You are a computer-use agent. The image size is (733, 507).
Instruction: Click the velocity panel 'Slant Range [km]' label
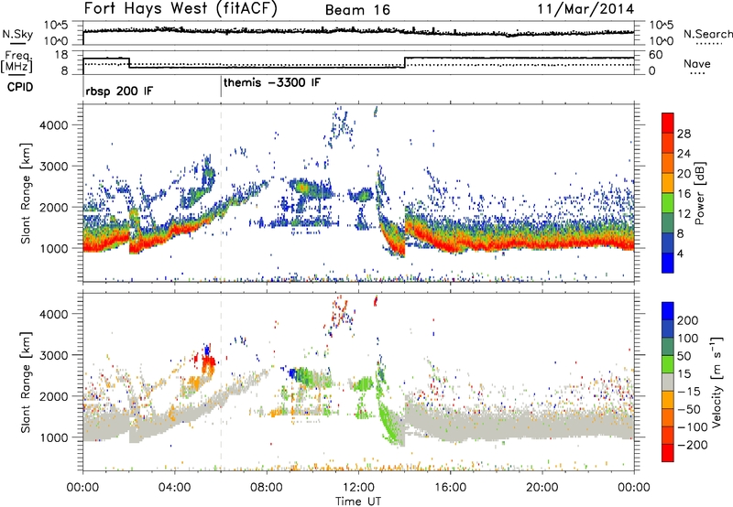[26, 383]
